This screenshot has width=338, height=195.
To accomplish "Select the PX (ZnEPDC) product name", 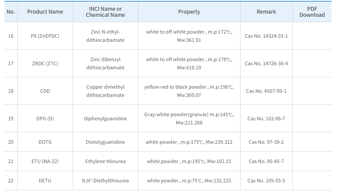I will (45, 36).
